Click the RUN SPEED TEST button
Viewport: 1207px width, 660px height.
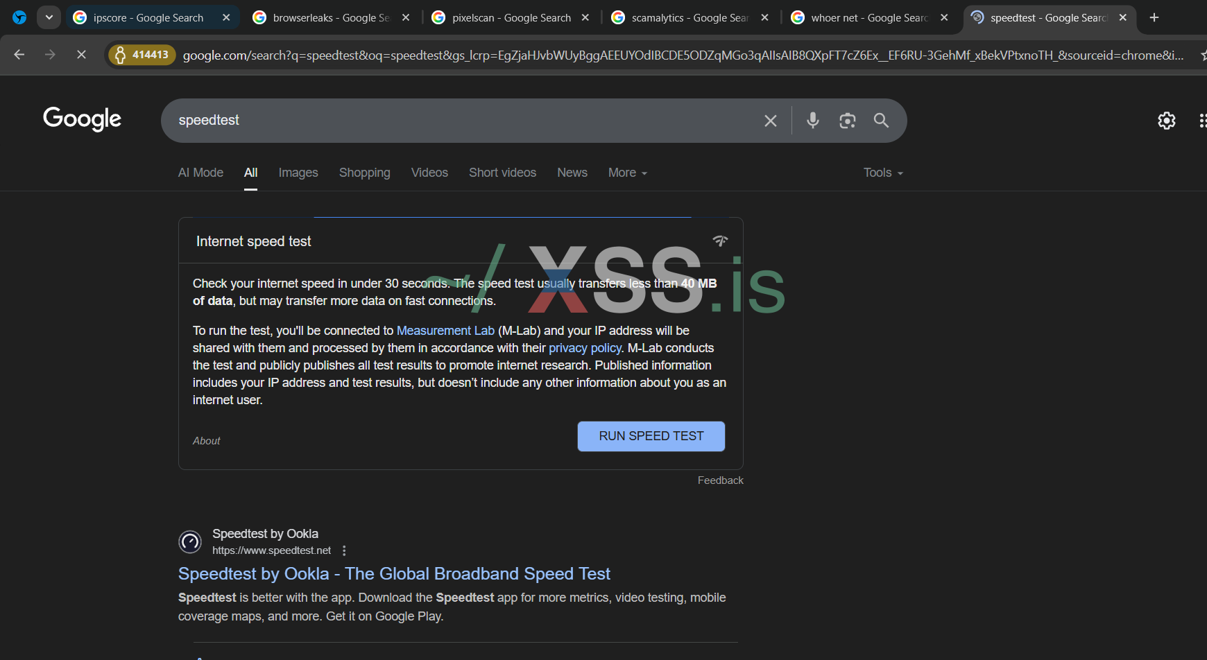coord(651,436)
